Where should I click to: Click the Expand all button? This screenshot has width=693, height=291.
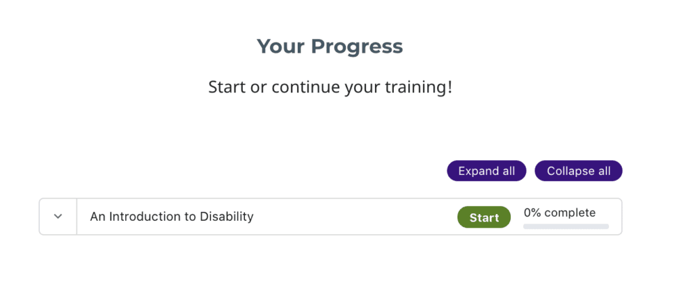(x=486, y=171)
